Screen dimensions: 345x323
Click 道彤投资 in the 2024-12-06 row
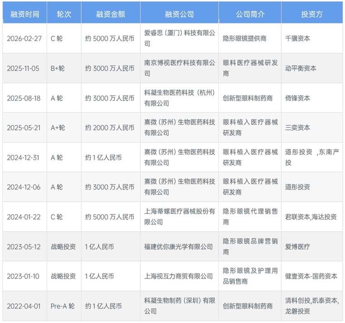point(297,187)
